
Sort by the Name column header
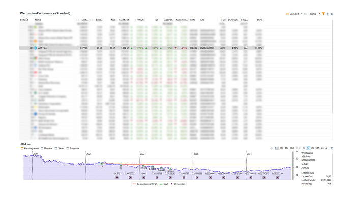point(38,20)
